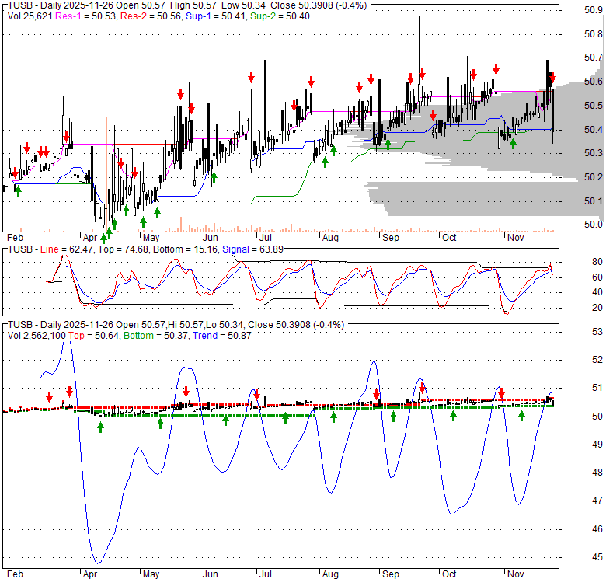Click the green arrow below early November candles in top chart
This screenshot has height=579, width=606.
point(513,144)
